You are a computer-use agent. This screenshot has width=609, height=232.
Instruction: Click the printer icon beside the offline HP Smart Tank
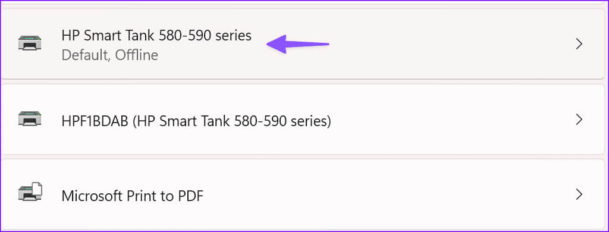pos(30,42)
